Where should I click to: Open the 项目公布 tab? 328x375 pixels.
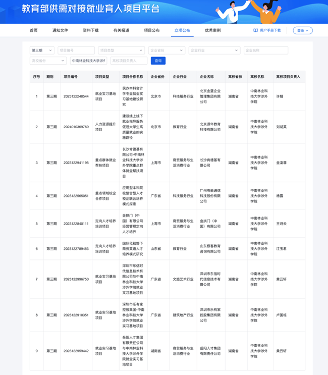pyautogui.click(x=151, y=30)
